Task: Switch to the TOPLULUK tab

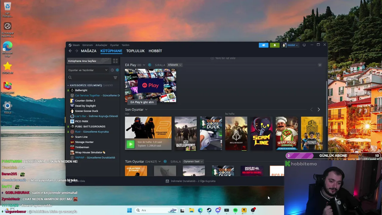Action: tap(135, 51)
